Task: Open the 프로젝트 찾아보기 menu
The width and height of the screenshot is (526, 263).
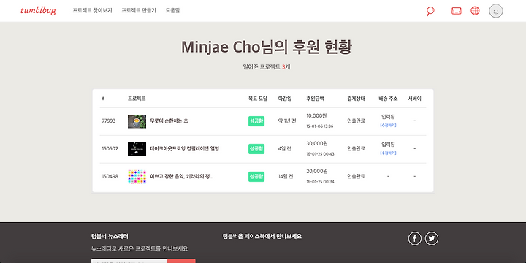Action: [92, 10]
